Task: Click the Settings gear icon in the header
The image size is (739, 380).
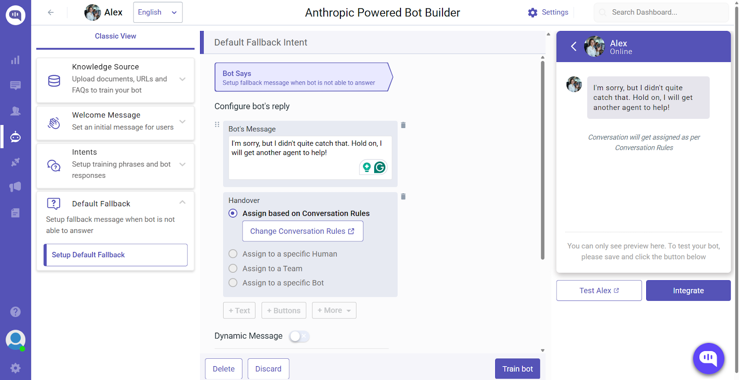Action: pos(533,12)
